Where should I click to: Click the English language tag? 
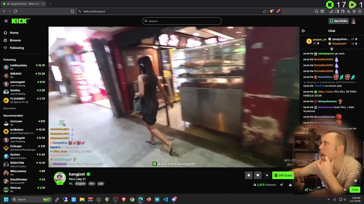pyautogui.click(x=80, y=184)
